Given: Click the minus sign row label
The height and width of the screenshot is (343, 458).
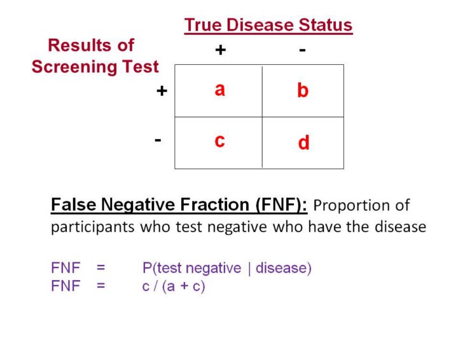Looking at the screenshot, I should click(158, 139).
